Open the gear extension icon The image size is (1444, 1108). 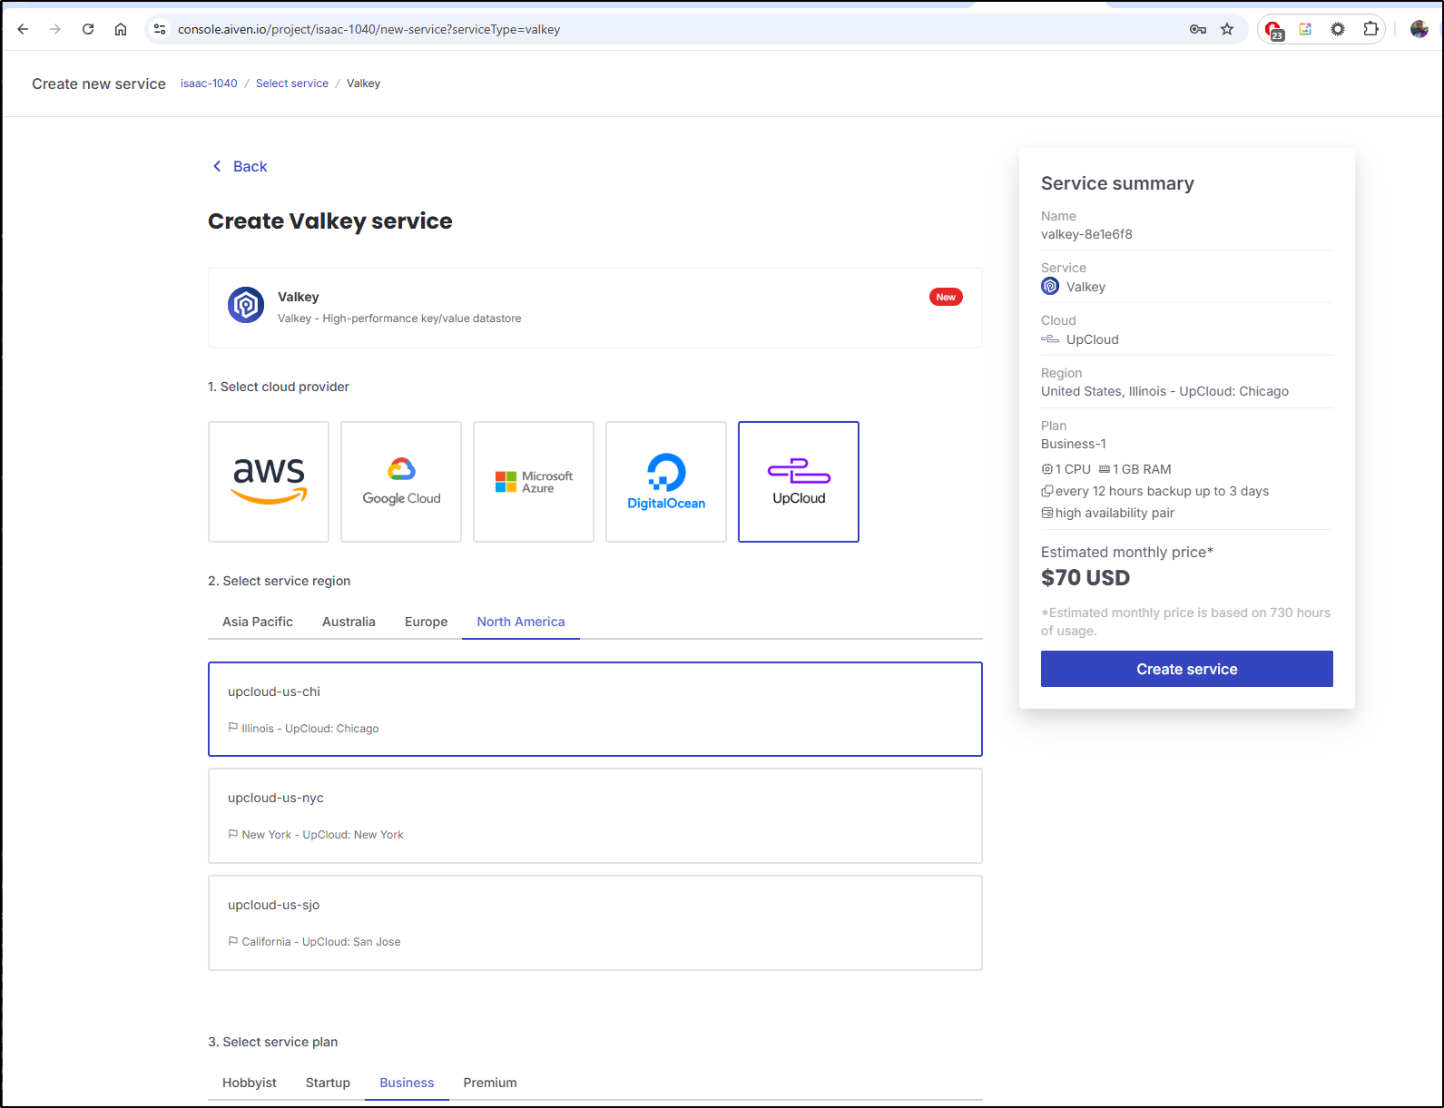point(1338,29)
